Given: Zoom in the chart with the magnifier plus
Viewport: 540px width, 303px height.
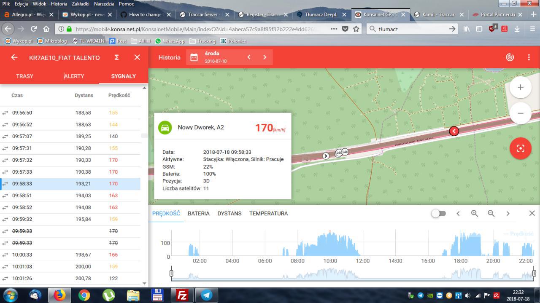Looking at the screenshot, I should [x=475, y=214].
